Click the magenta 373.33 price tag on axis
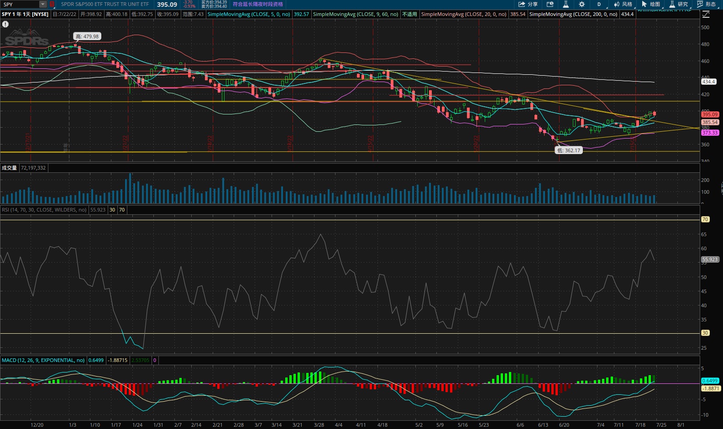This screenshot has height=429, width=723. [x=710, y=133]
